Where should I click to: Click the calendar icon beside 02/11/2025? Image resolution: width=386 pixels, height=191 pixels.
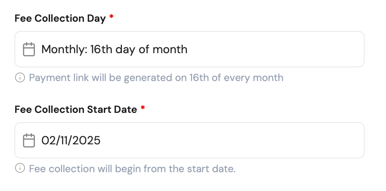click(x=29, y=140)
